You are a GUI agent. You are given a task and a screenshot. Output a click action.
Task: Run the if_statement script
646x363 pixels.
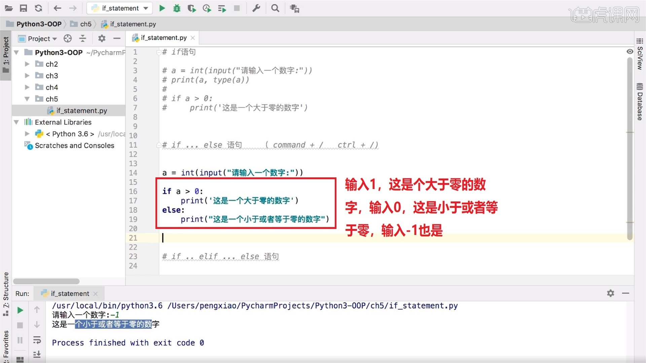click(162, 8)
